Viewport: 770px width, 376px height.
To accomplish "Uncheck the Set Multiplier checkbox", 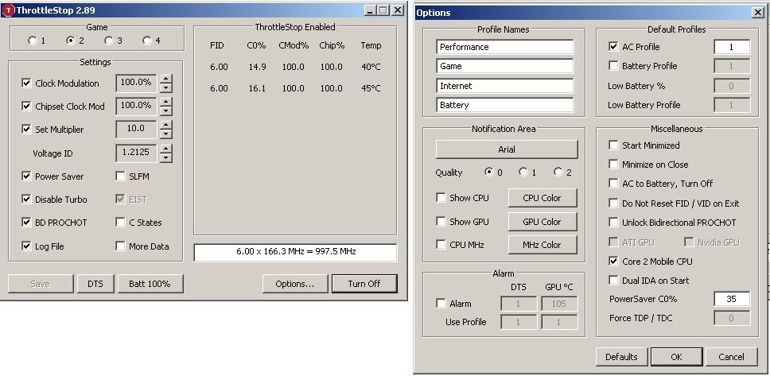I will pos(26,129).
